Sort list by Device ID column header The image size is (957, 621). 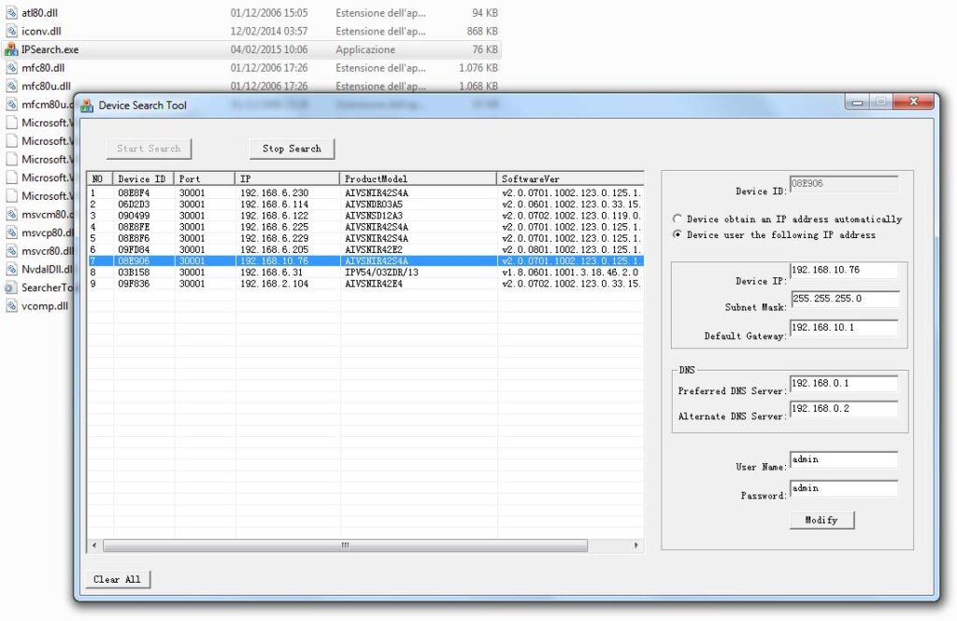click(143, 178)
